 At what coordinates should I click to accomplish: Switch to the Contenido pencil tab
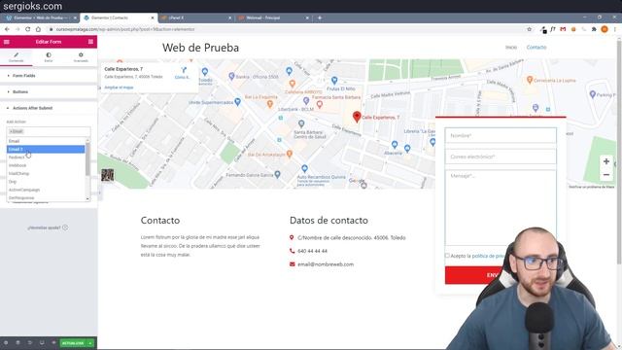pyautogui.click(x=17, y=57)
